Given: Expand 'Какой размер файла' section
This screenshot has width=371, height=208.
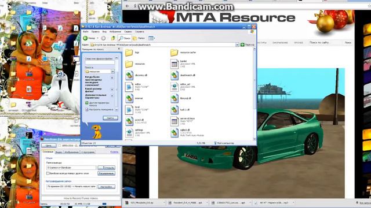Looking at the screenshot, I should [x=112, y=90].
